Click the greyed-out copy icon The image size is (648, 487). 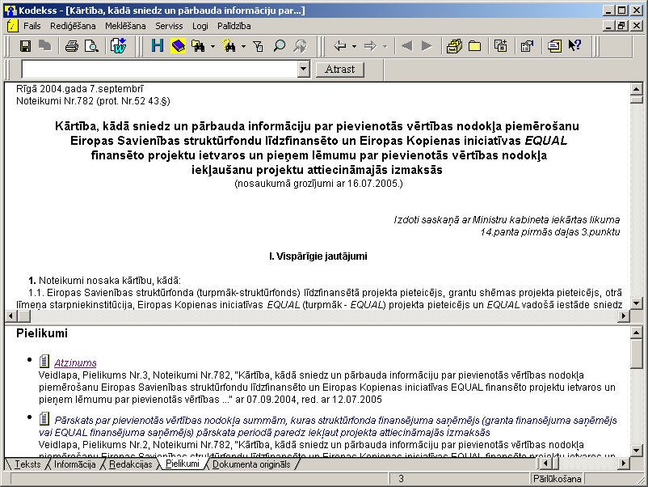click(45, 46)
